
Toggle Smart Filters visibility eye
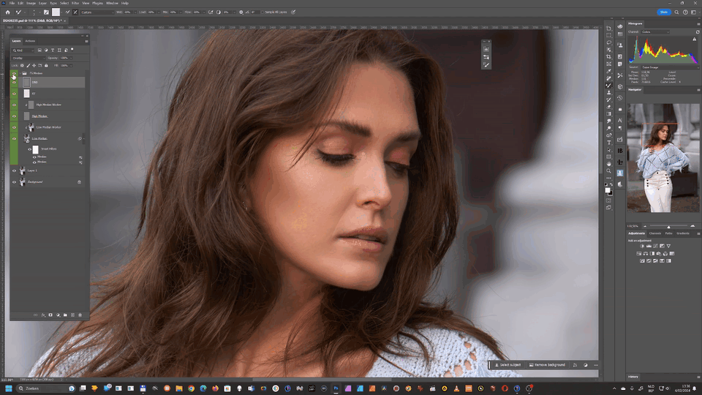(30, 149)
